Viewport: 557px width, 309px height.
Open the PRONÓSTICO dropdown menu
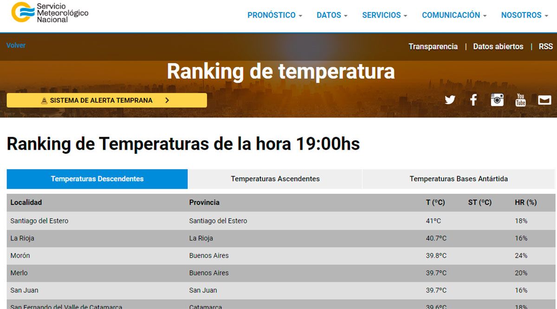click(x=274, y=15)
